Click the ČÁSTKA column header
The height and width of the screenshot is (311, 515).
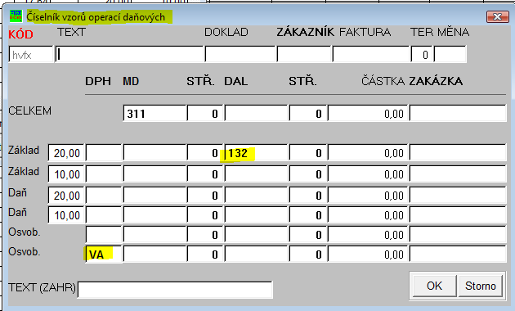click(383, 81)
